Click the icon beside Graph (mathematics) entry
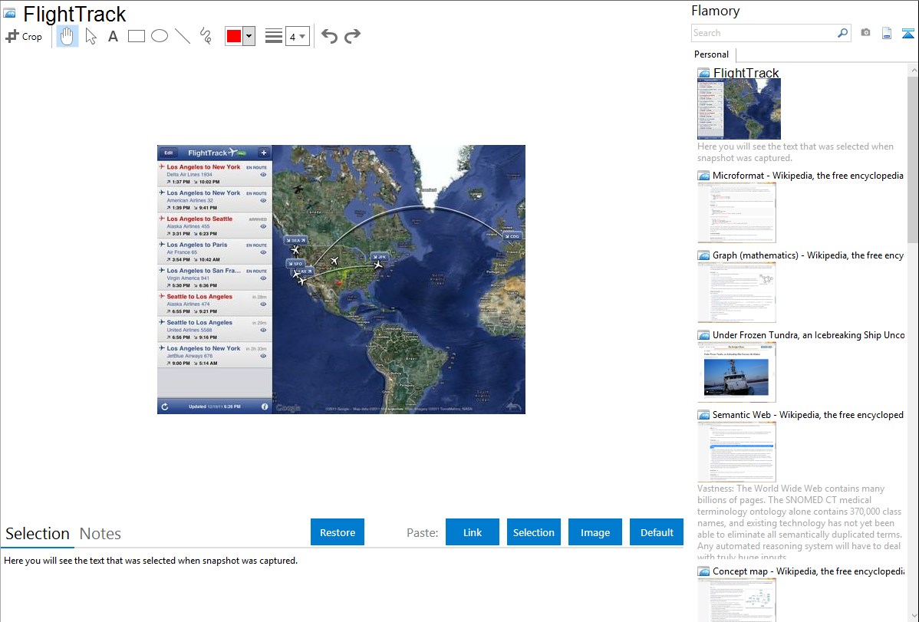 (x=703, y=255)
